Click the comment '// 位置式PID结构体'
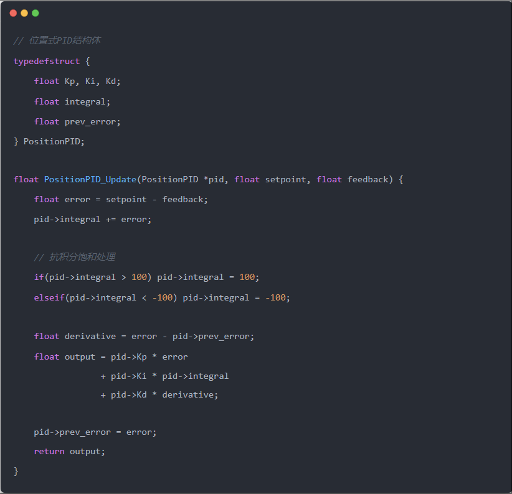Viewport: 512px width, 494px height. (x=57, y=40)
